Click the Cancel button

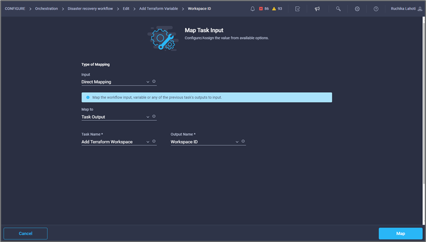[25, 234]
